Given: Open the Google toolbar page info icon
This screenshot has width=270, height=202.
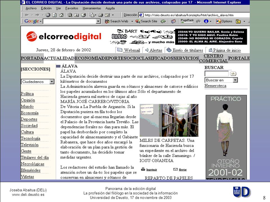Looking at the screenshot, I should coord(206,21).
